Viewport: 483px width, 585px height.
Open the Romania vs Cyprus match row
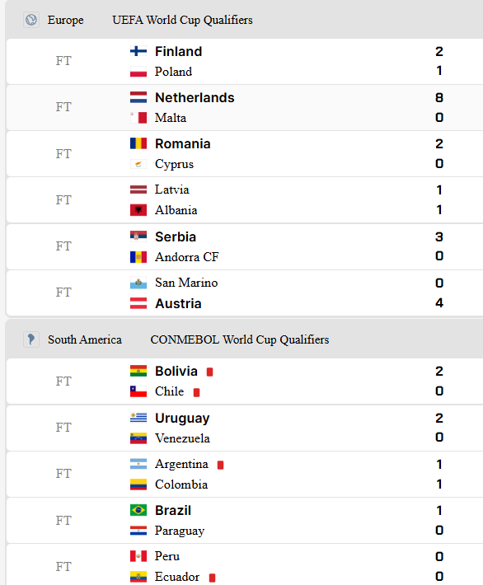point(245,154)
